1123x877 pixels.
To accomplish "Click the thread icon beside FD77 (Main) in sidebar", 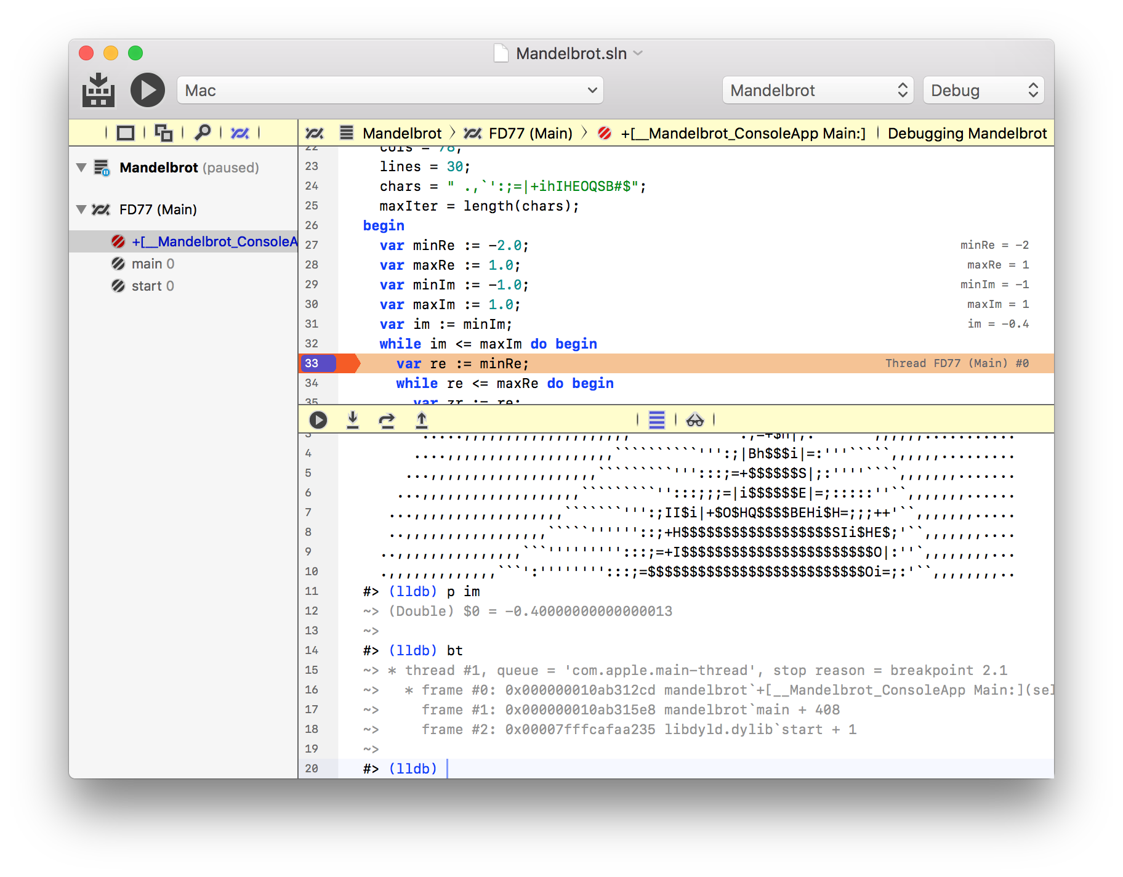I will pyautogui.click(x=101, y=209).
